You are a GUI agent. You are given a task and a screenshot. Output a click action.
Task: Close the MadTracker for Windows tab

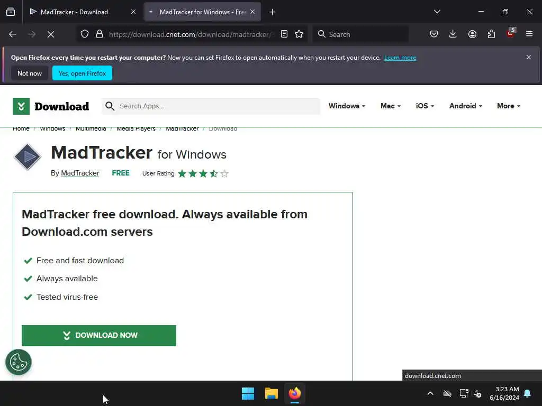click(x=252, y=12)
